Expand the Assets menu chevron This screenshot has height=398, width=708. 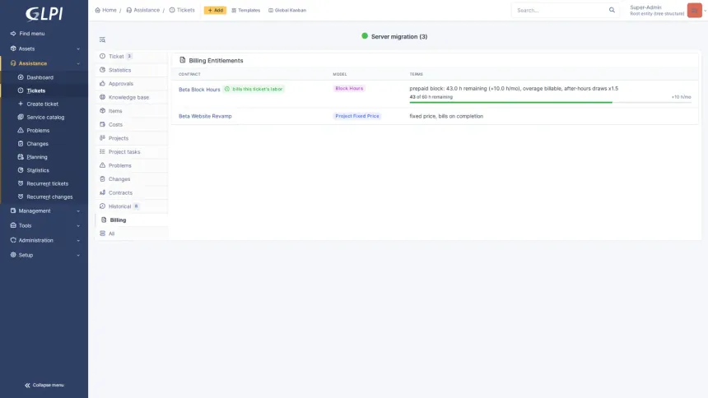pos(78,49)
